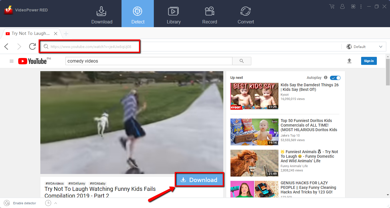
Task: Open the shopping cart icon
Action: (x=332, y=6)
